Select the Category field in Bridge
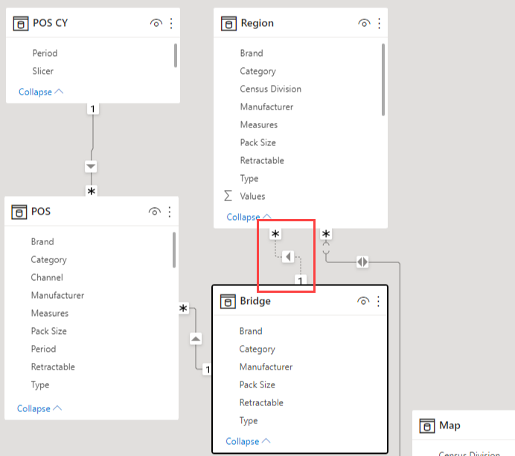Image resolution: width=515 pixels, height=456 pixels. tap(257, 349)
